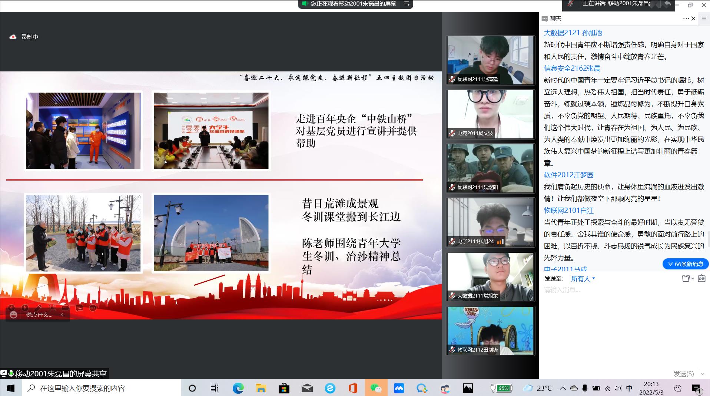
Task: Open WeChat from the taskbar
Action: (x=376, y=388)
